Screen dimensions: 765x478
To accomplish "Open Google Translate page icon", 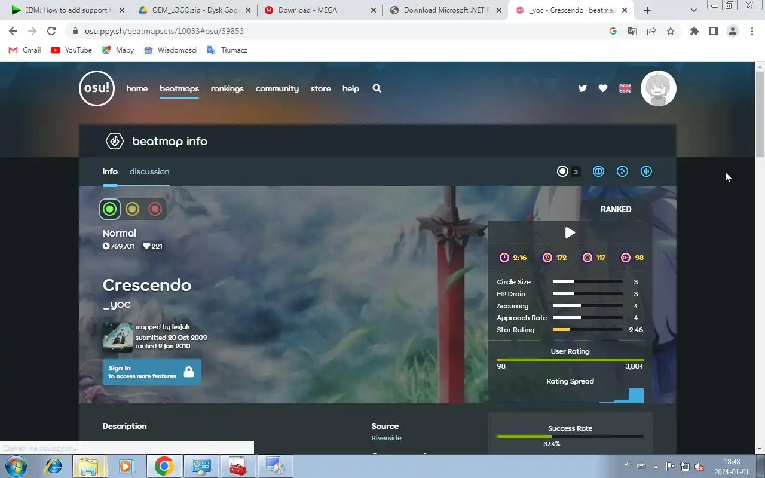I will (632, 31).
